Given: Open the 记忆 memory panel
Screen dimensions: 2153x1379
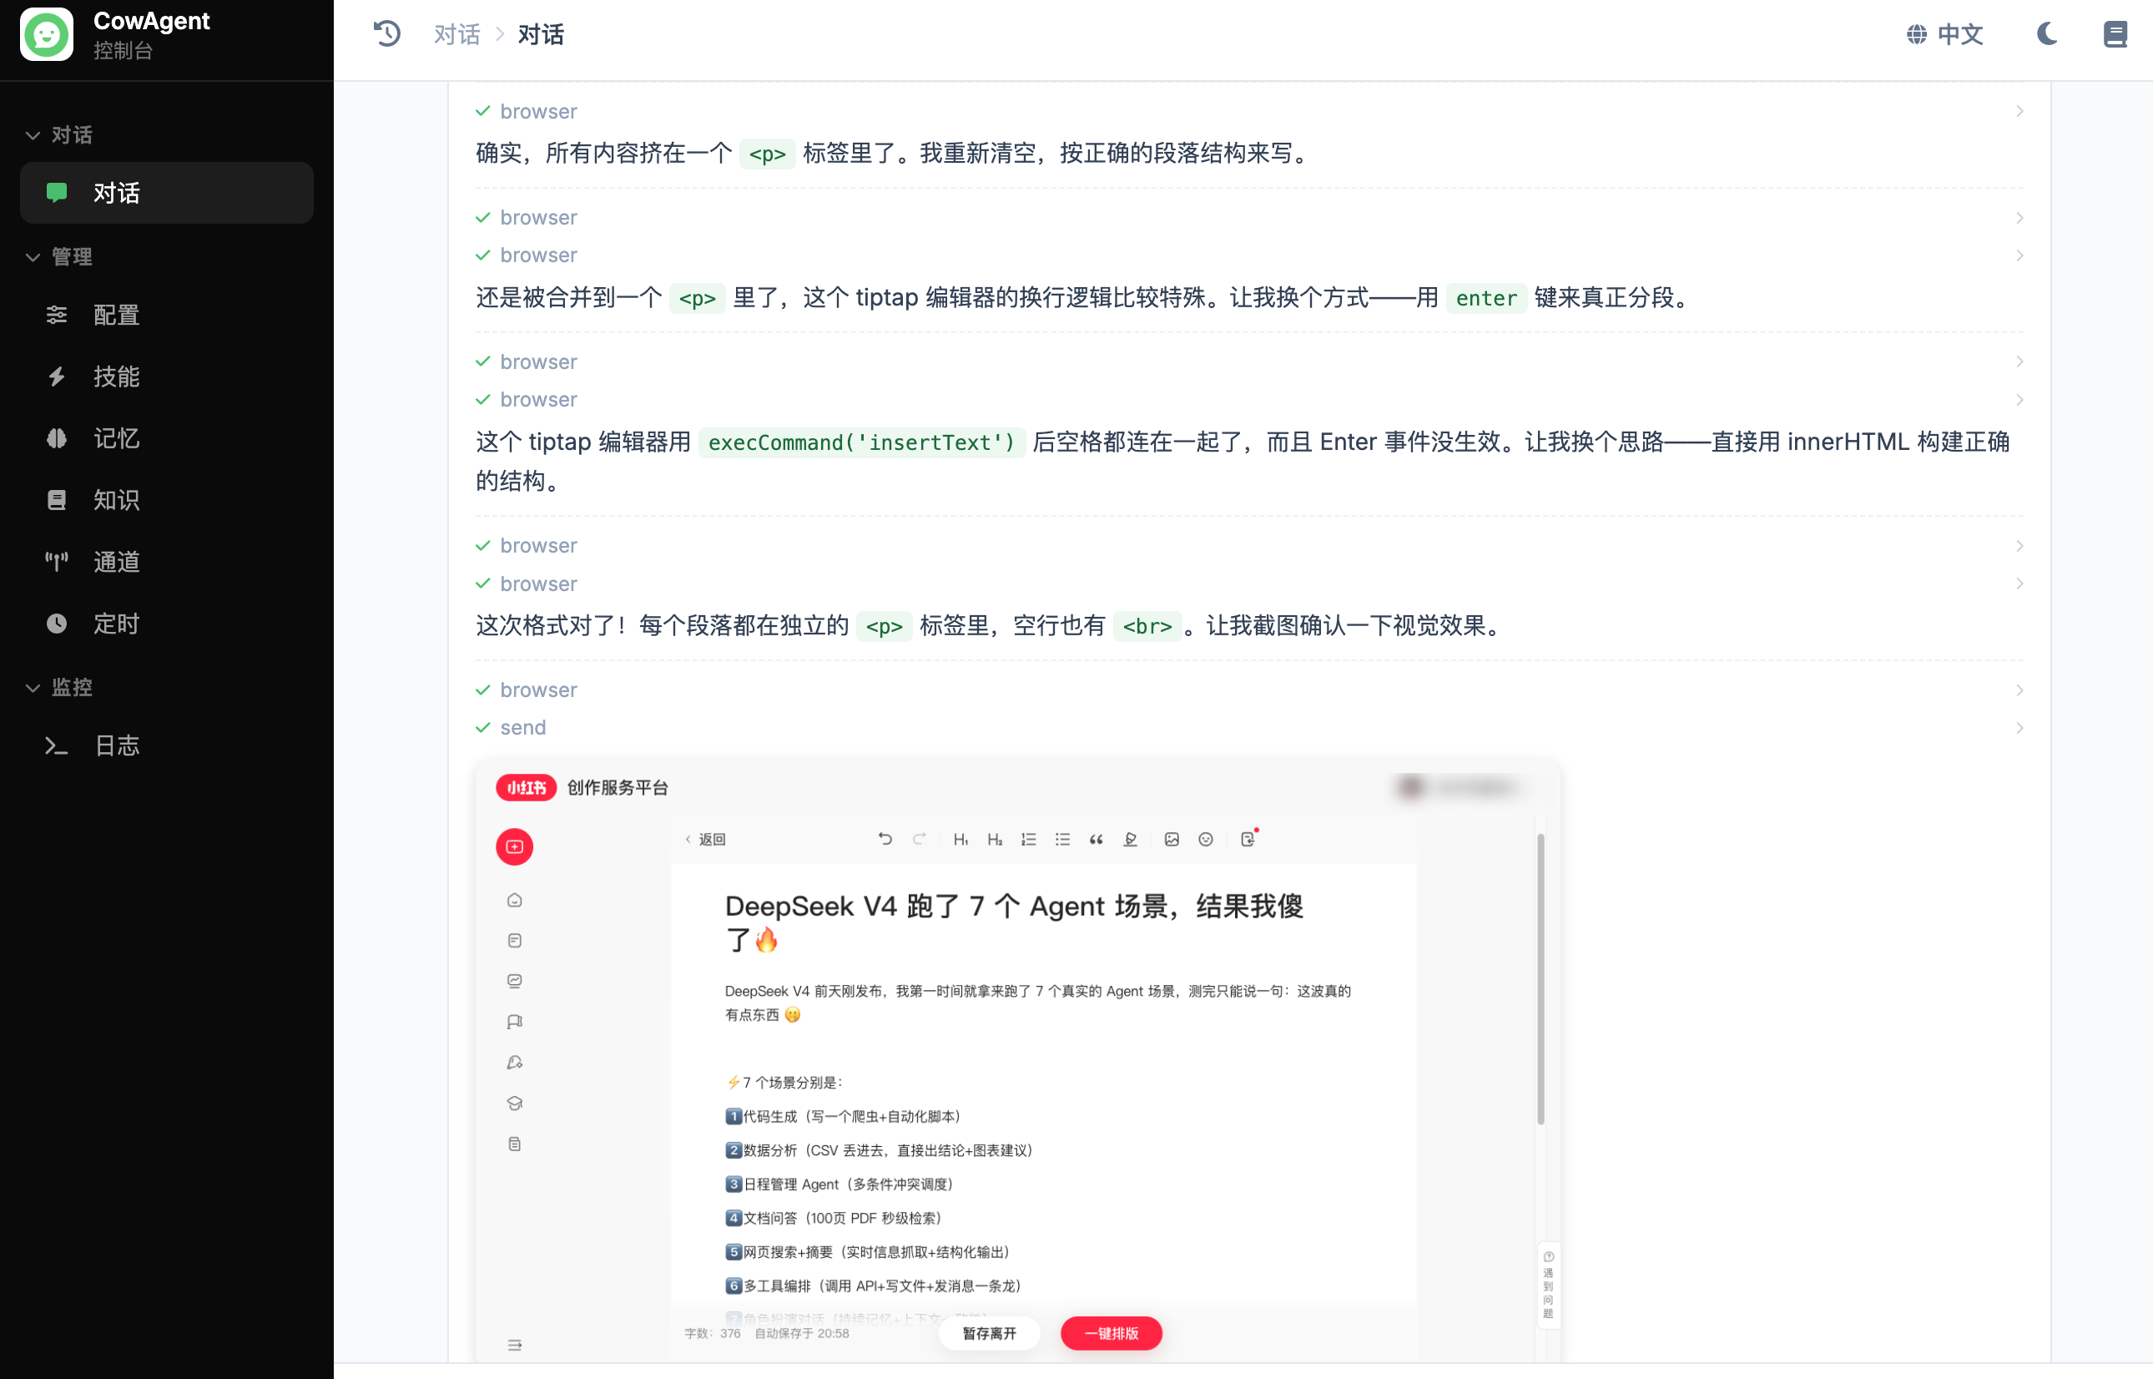Looking at the screenshot, I should coord(115,438).
